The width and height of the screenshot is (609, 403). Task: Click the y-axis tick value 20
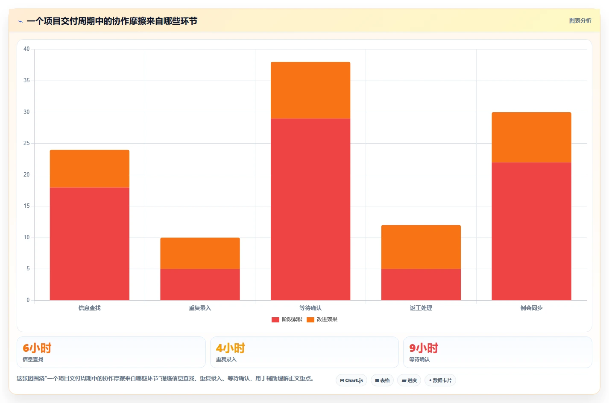click(26, 175)
